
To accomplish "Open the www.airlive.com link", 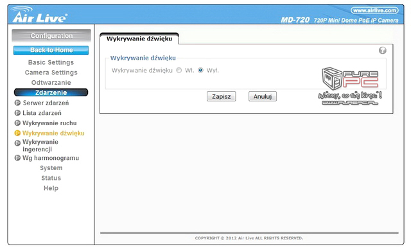I will 374,10.
